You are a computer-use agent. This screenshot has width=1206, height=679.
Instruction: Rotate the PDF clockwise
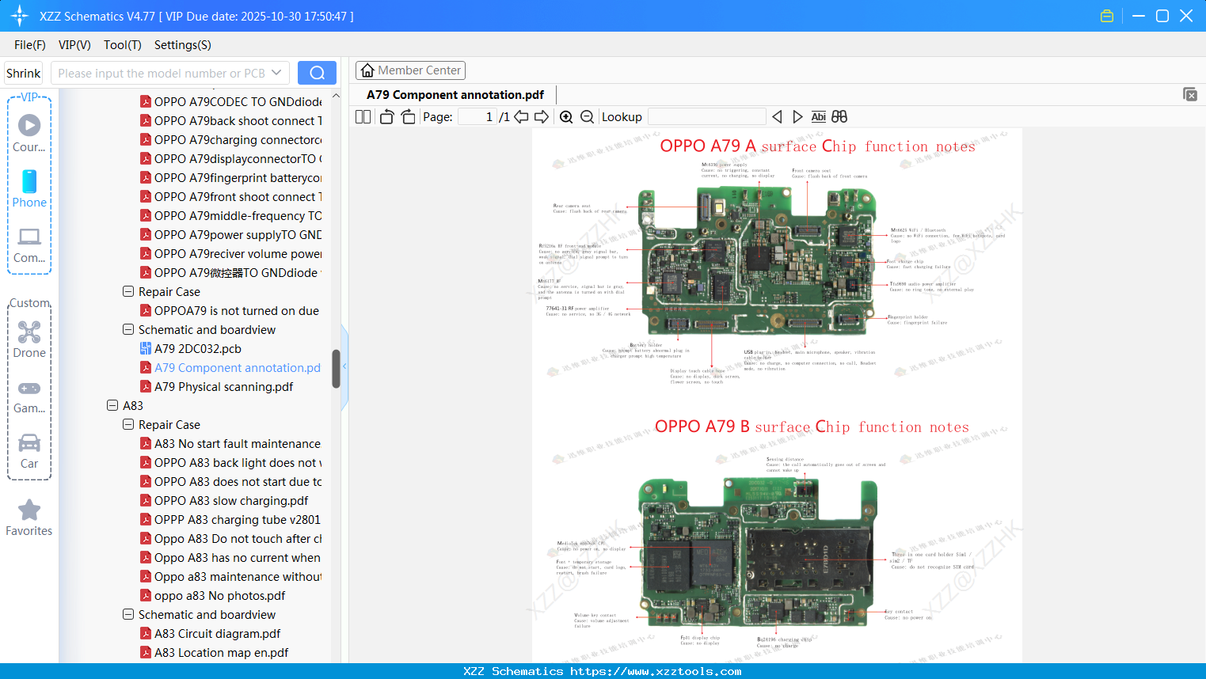point(407,116)
